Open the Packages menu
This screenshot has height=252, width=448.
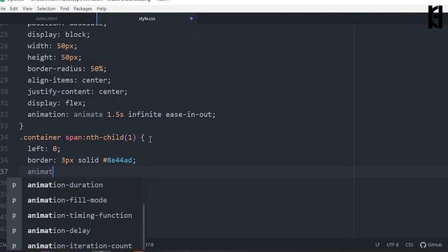click(83, 8)
